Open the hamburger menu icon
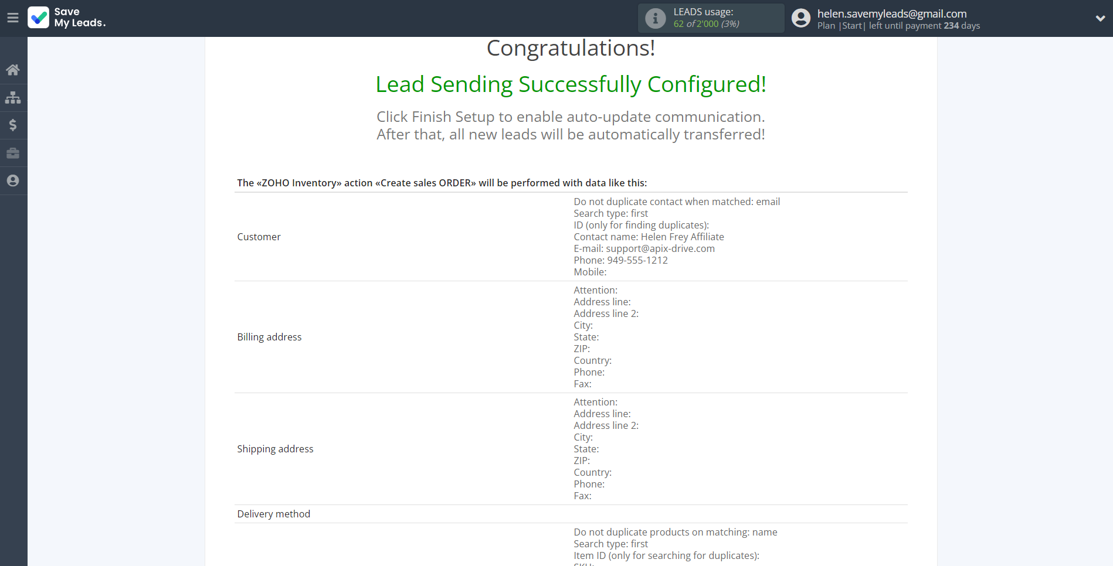This screenshot has height=566, width=1113. coord(13,18)
